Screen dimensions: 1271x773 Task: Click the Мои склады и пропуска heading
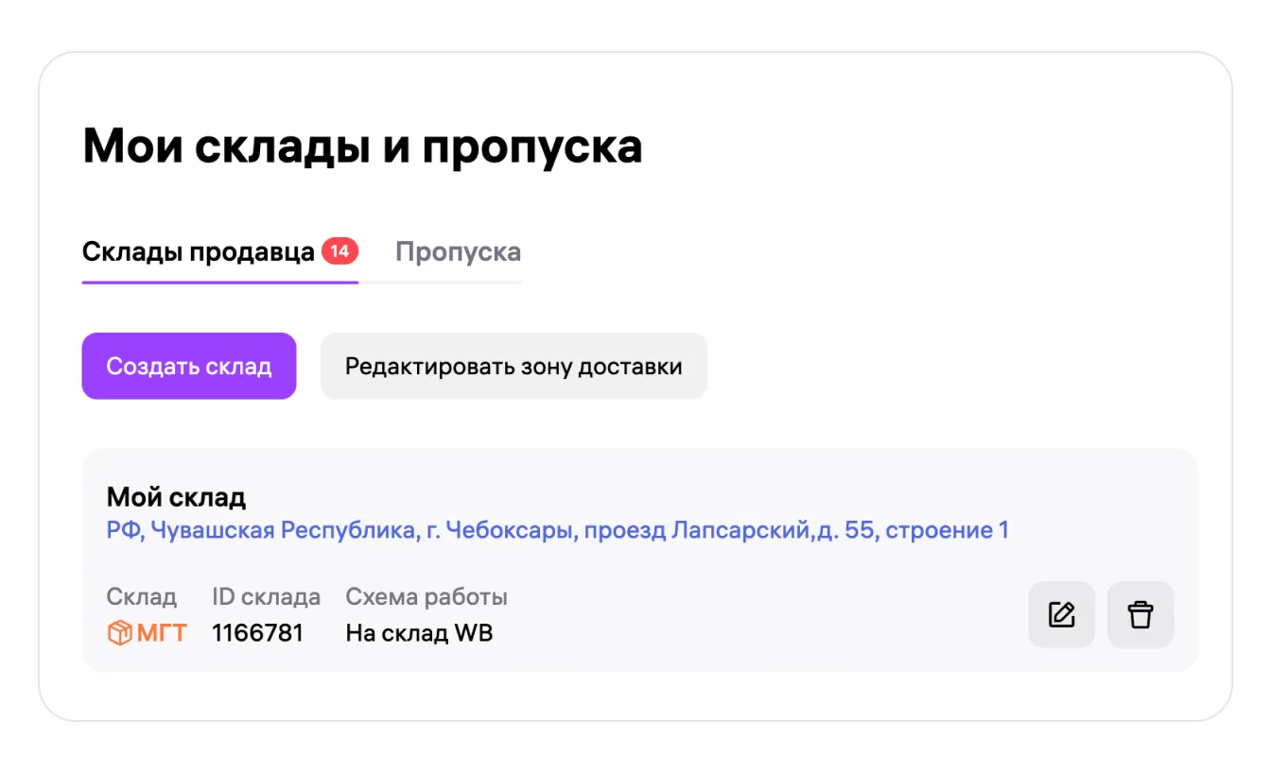pyautogui.click(x=362, y=146)
